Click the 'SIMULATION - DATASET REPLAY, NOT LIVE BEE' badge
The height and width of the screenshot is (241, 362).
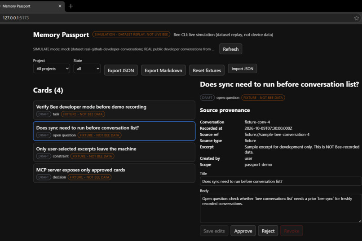pos(131,35)
